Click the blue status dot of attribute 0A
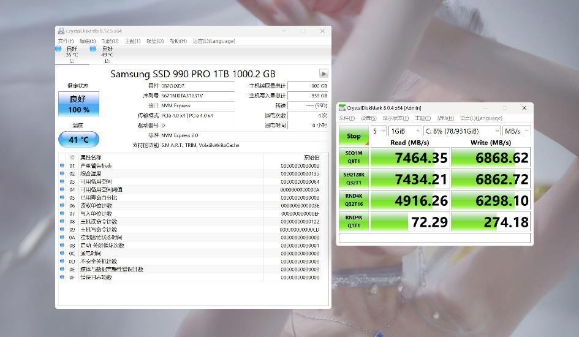Viewport: 579px width, 337px height. [62, 237]
